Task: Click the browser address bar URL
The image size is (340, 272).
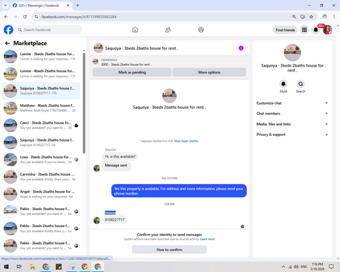Action: 79,17
